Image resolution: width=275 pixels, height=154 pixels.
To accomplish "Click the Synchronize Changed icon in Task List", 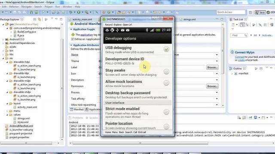I will tap(272, 25).
